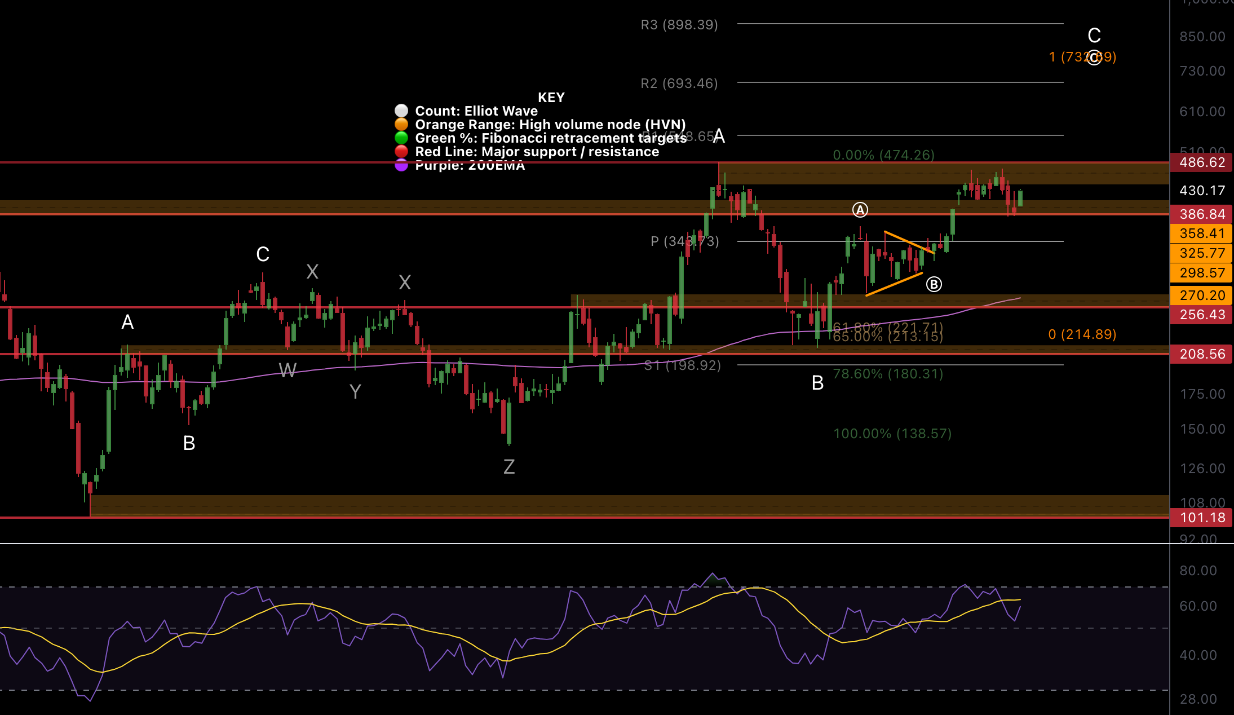The height and width of the screenshot is (715, 1234).
Task: Select the 101.18 red price label
Action: (1201, 518)
